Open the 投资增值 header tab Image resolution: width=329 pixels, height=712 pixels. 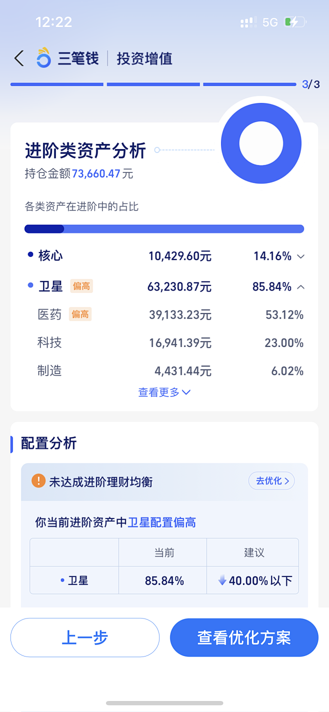pos(144,58)
